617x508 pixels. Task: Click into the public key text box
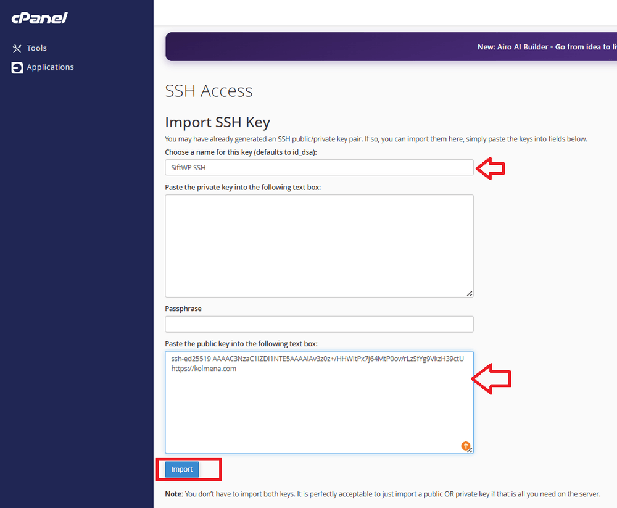point(319,402)
